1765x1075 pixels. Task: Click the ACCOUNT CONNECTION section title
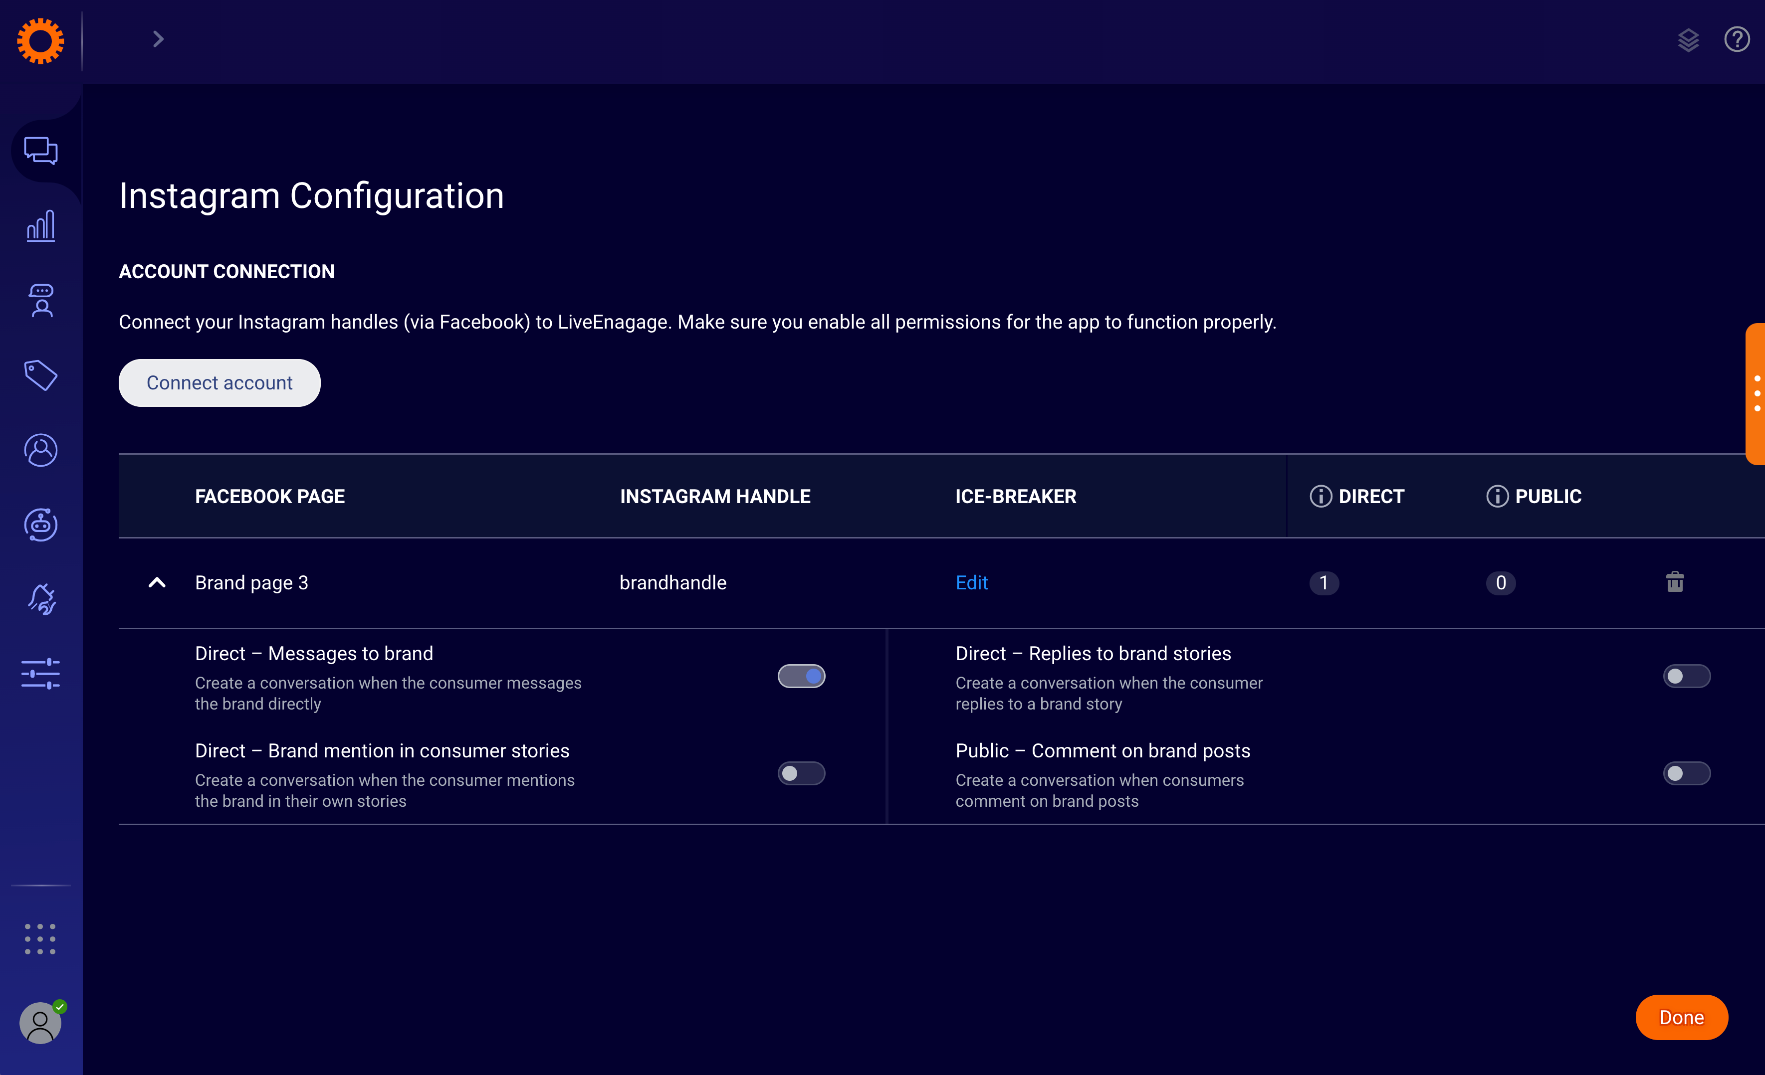pyautogui.click(x=226, y=271)
